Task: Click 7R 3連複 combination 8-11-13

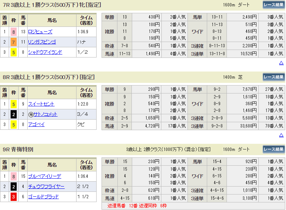Action: 217,46
